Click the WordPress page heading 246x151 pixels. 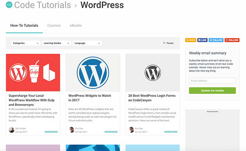click(102, 5)
